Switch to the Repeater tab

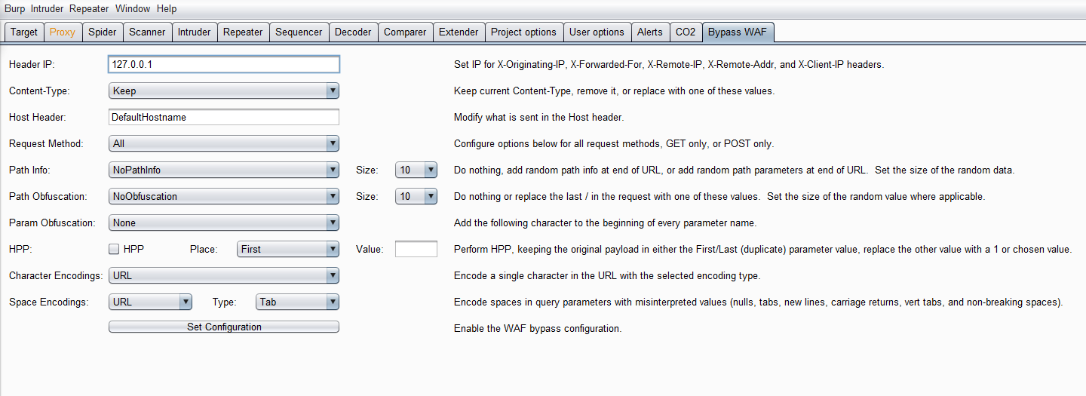(243, 32)
